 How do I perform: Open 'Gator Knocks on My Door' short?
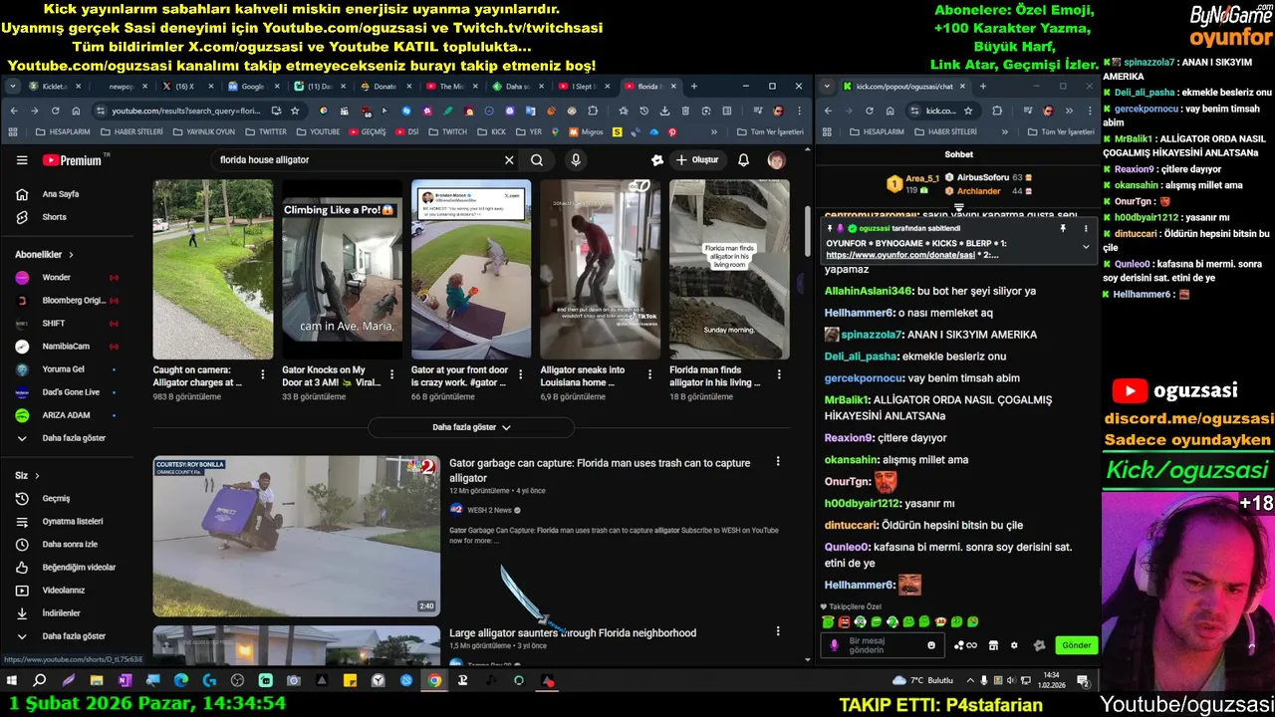click(x=342, y=269)
